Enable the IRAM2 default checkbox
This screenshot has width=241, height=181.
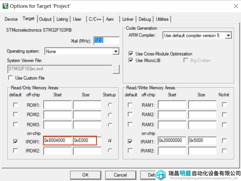click(130, 150)
